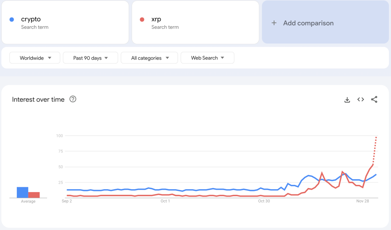Click the red dot beside xrp
This screenshot has height=230, width=391.
coord(142,20)
